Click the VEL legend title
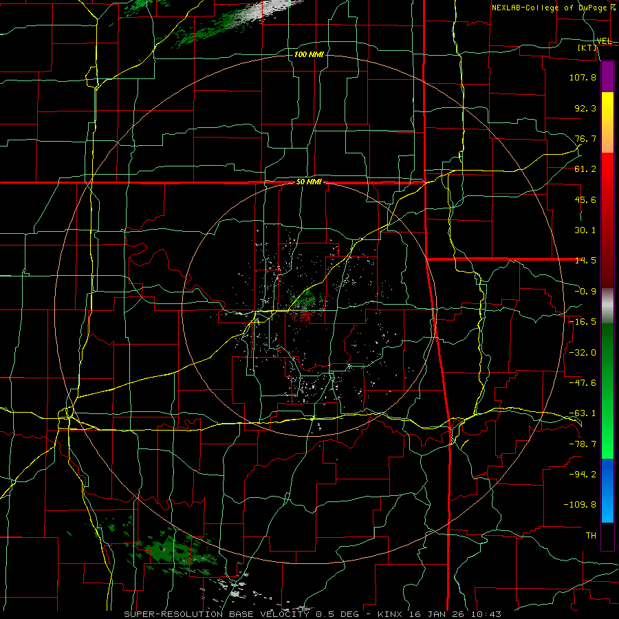619x619 pixels. point(604,41)
